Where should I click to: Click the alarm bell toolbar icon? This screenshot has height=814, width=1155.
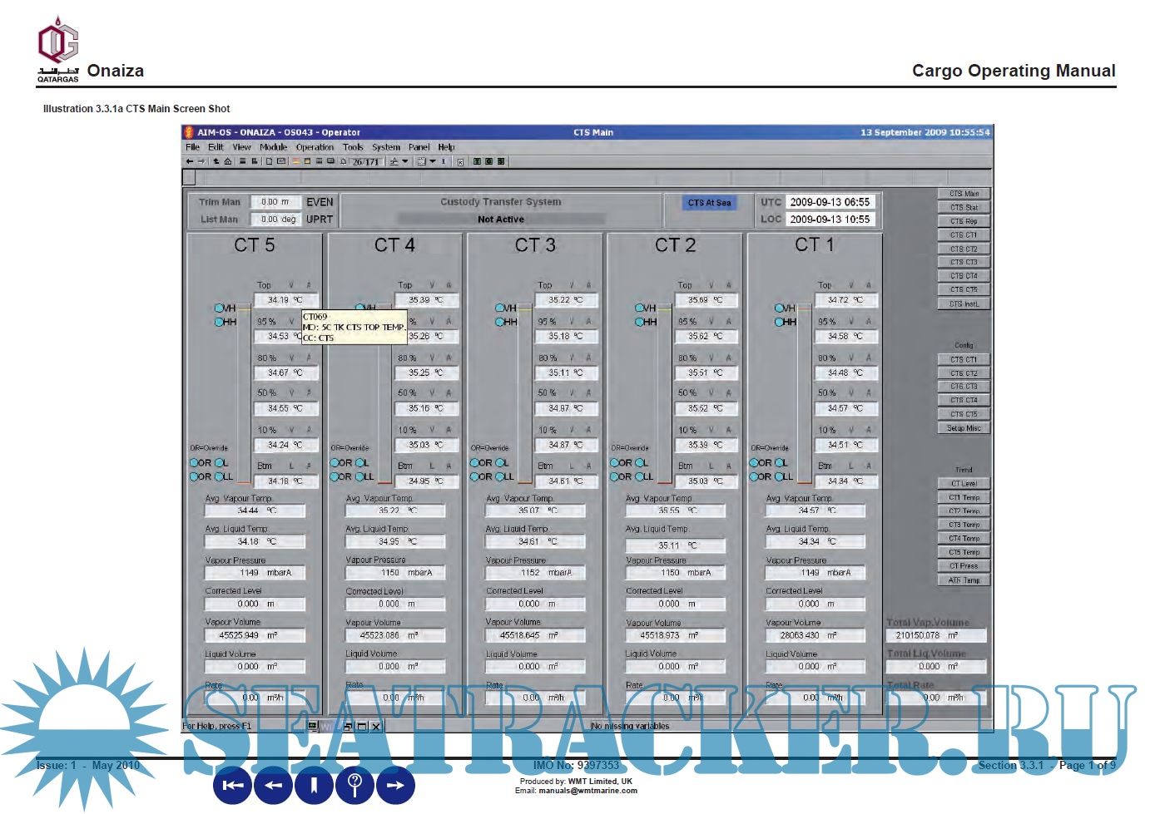pos(344,161)
